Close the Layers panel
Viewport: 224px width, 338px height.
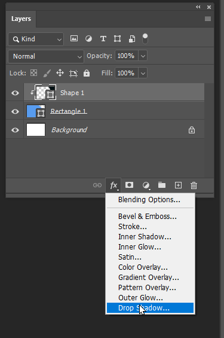click(x=209, y=7)
